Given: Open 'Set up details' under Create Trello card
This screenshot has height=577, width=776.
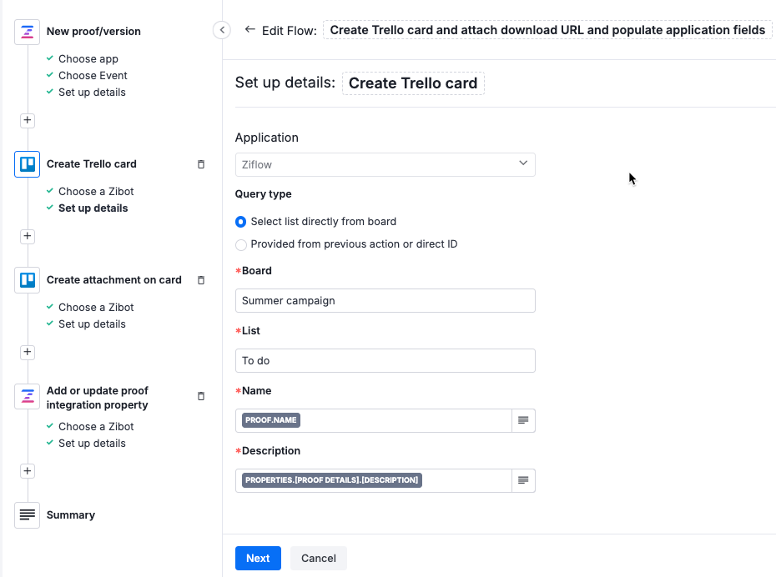Looking at the screenshot, I should tap(93, 208).
